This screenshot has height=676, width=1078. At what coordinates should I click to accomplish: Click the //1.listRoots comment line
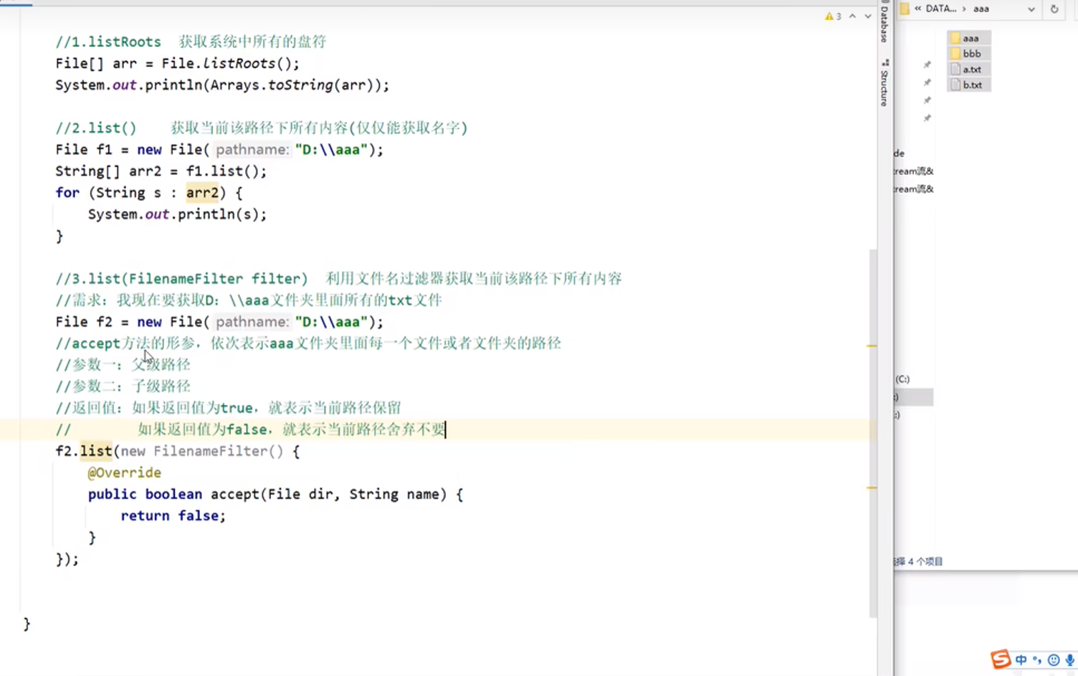coord(191,42)
